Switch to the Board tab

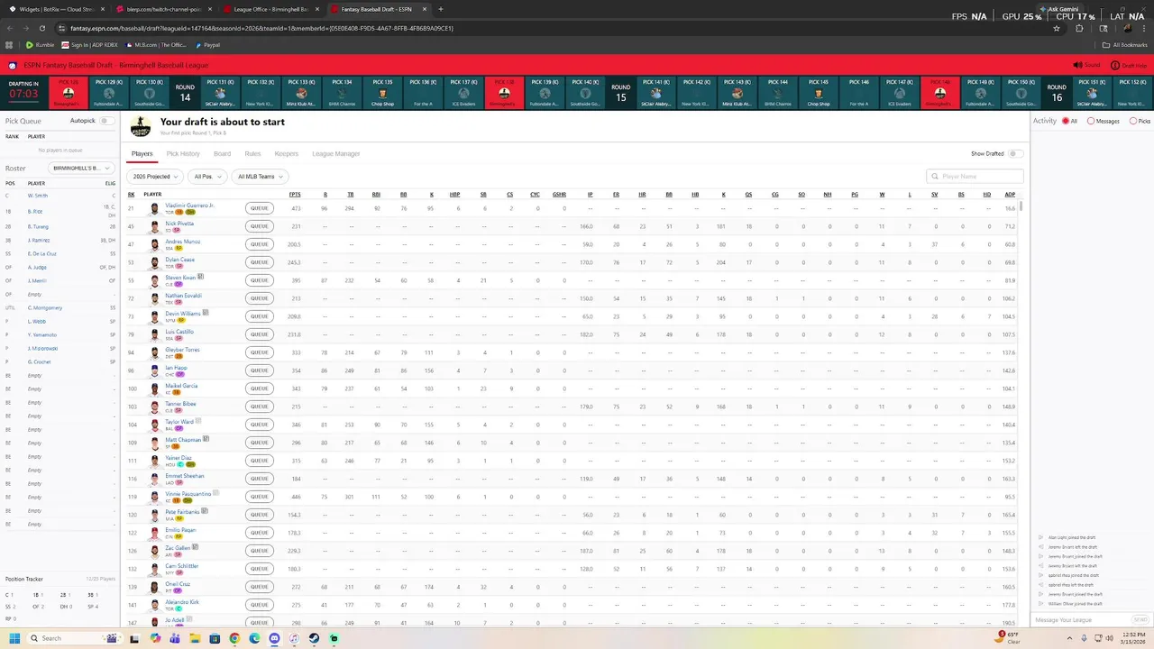pyautogui.click(x=222, y=154)
